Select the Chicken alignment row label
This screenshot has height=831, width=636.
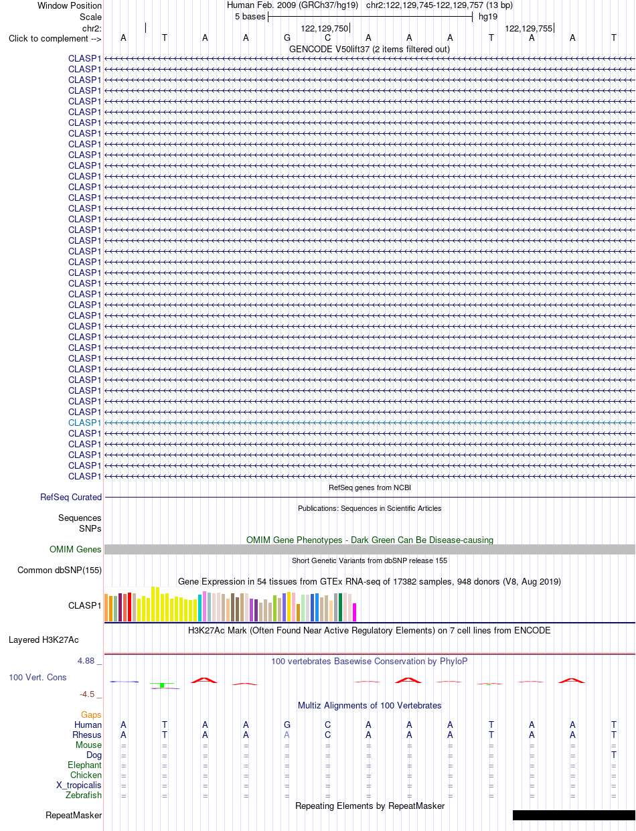(x=86, y=775)
